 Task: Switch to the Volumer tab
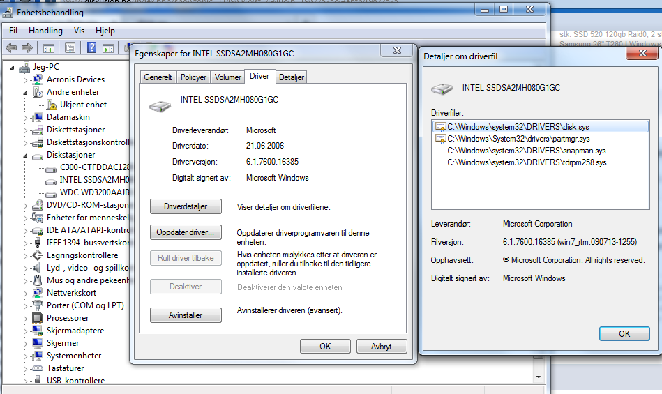coord(228,77)
